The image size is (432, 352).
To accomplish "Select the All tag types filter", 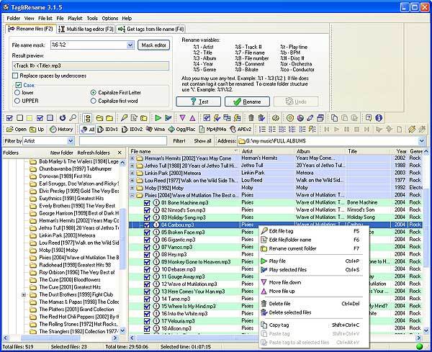I will (88, 129).
